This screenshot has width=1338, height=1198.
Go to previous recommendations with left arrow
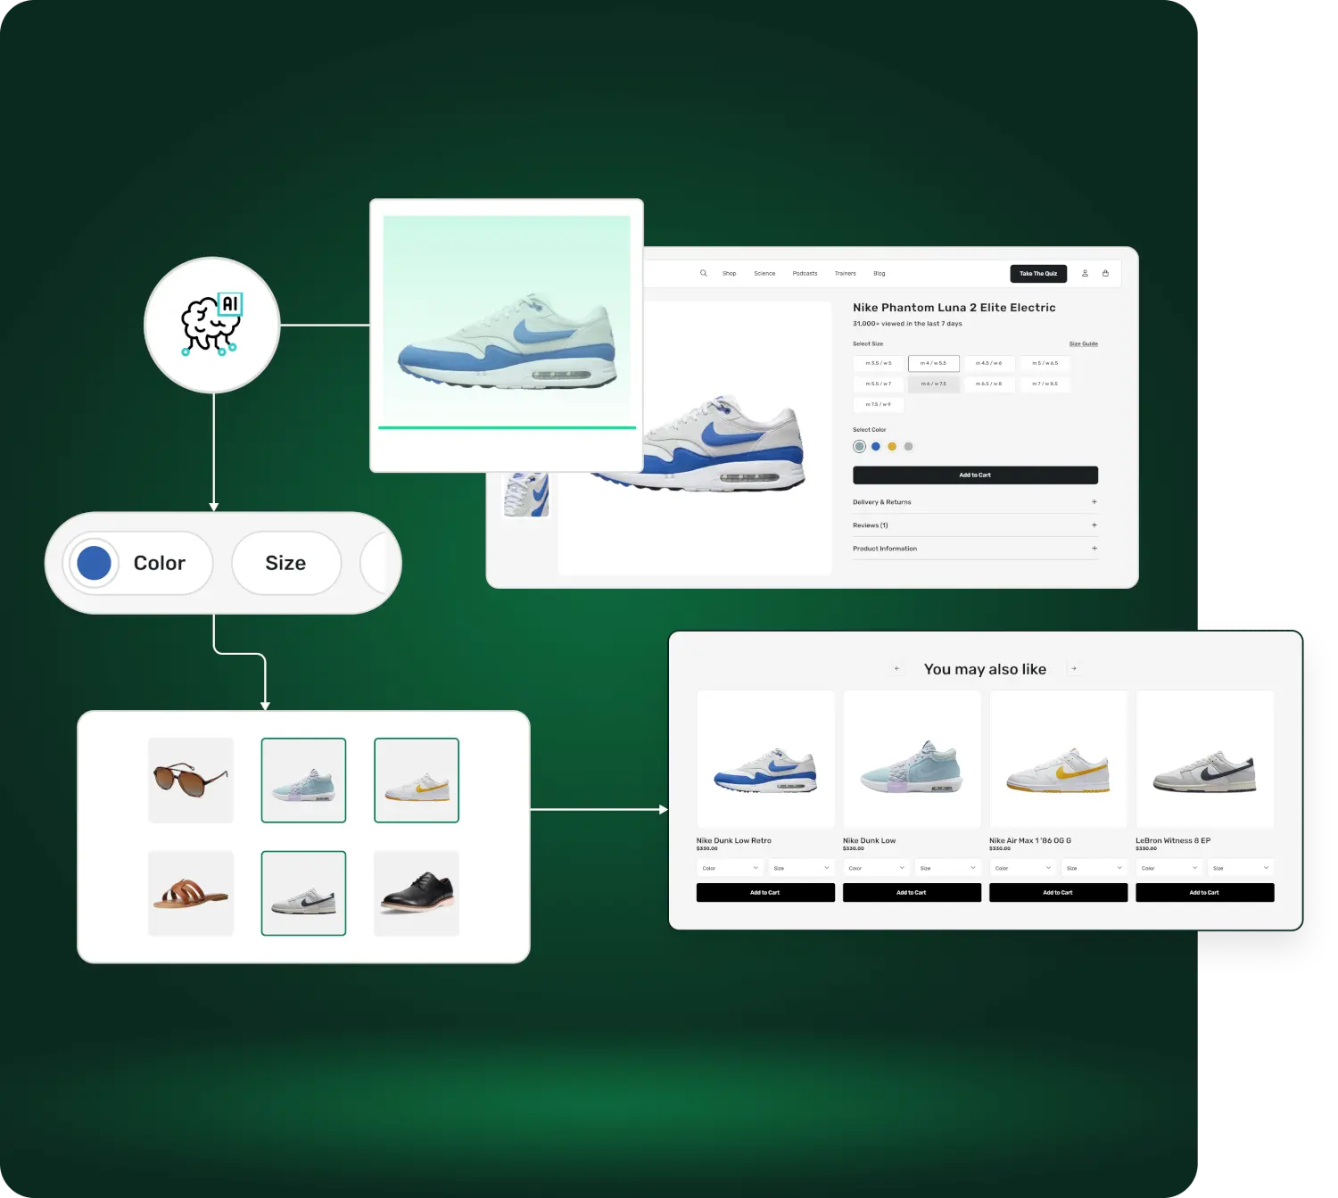[x=896, y=668]
